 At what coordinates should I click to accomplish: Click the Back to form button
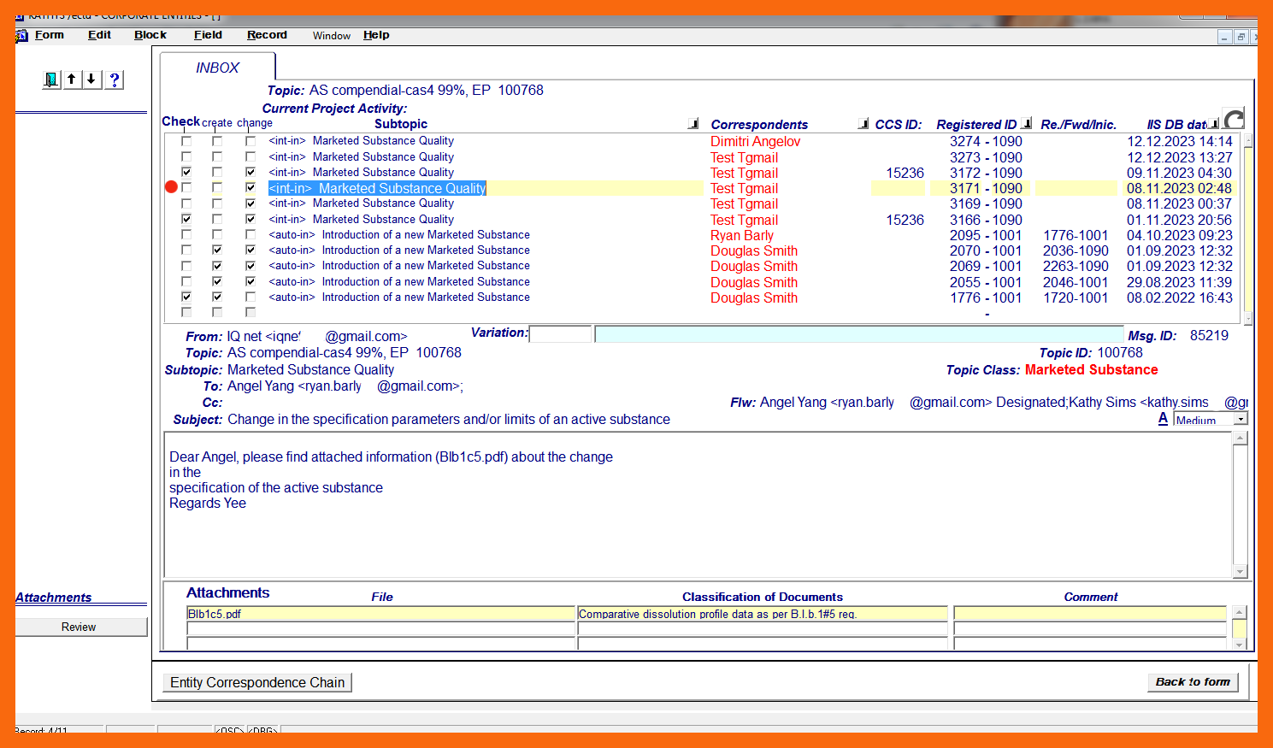[x=1192, y=682]
